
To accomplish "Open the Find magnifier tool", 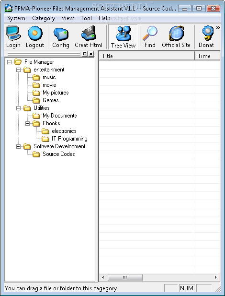I will [150, 34].
